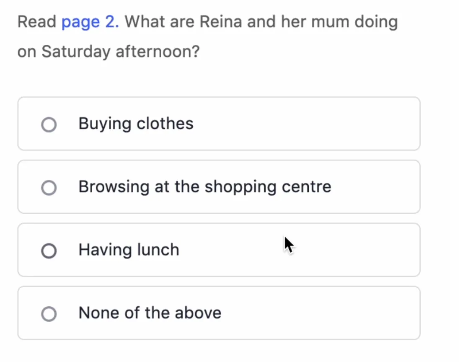This screenshot has height=362, width=460.
Task: Open the page 2 link
Action: (x=90, y=22)
